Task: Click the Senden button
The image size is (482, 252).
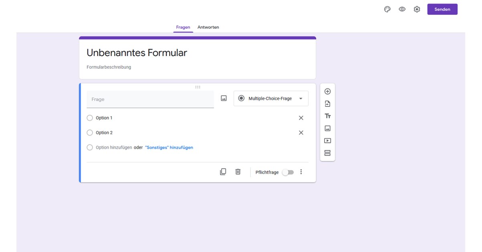Action: 442,9
